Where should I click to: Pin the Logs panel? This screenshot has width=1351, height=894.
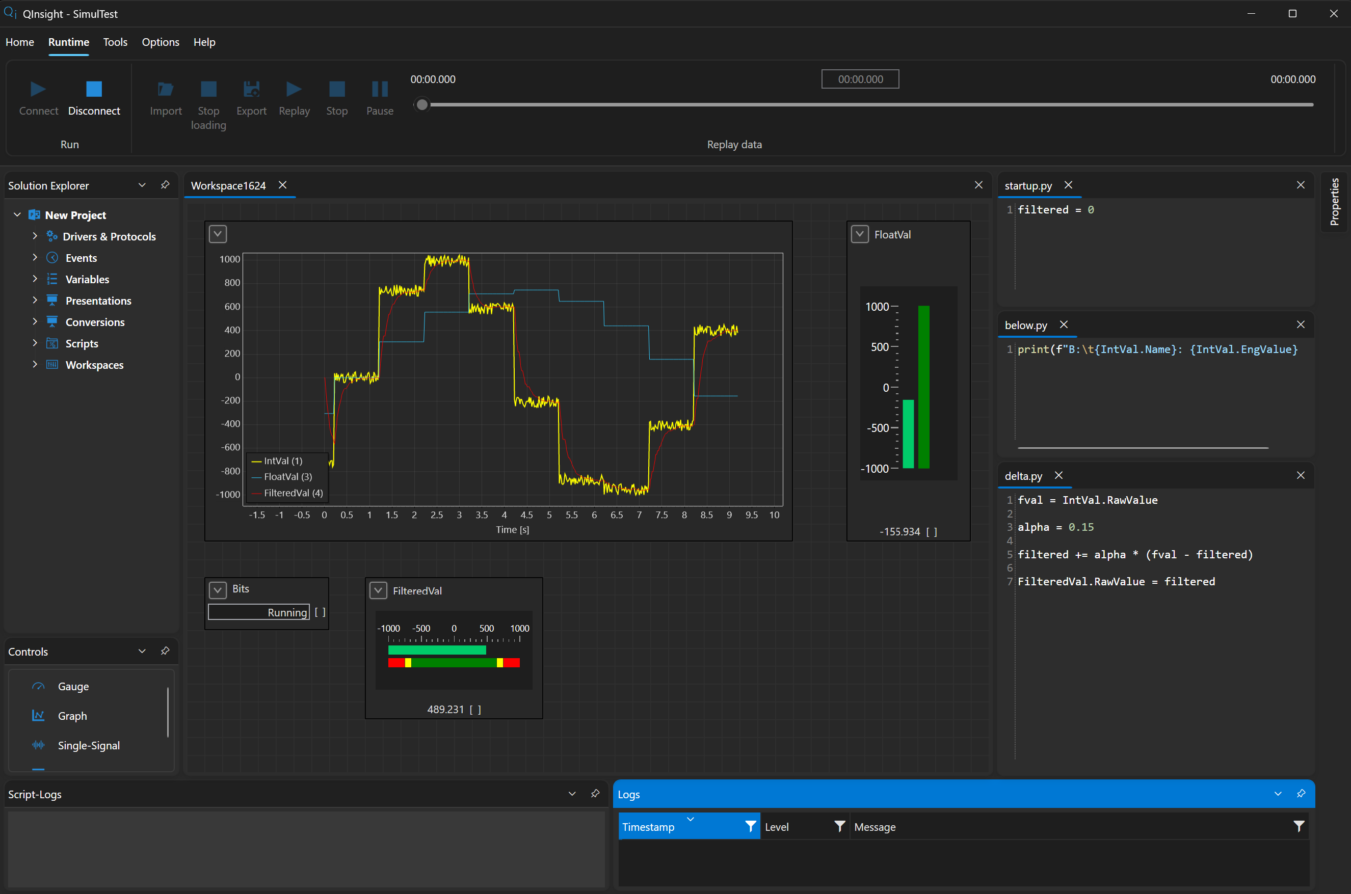pyautogui.click(x=1302, y=794)
